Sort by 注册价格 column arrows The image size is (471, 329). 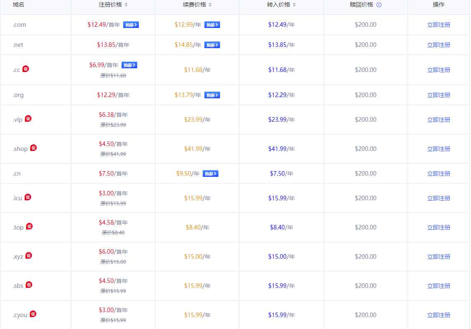pyautogui.click(x=126, y=5)
